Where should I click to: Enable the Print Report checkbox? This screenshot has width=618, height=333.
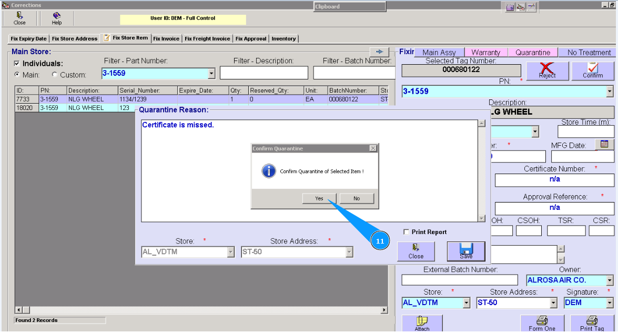[x=407, y=231]
